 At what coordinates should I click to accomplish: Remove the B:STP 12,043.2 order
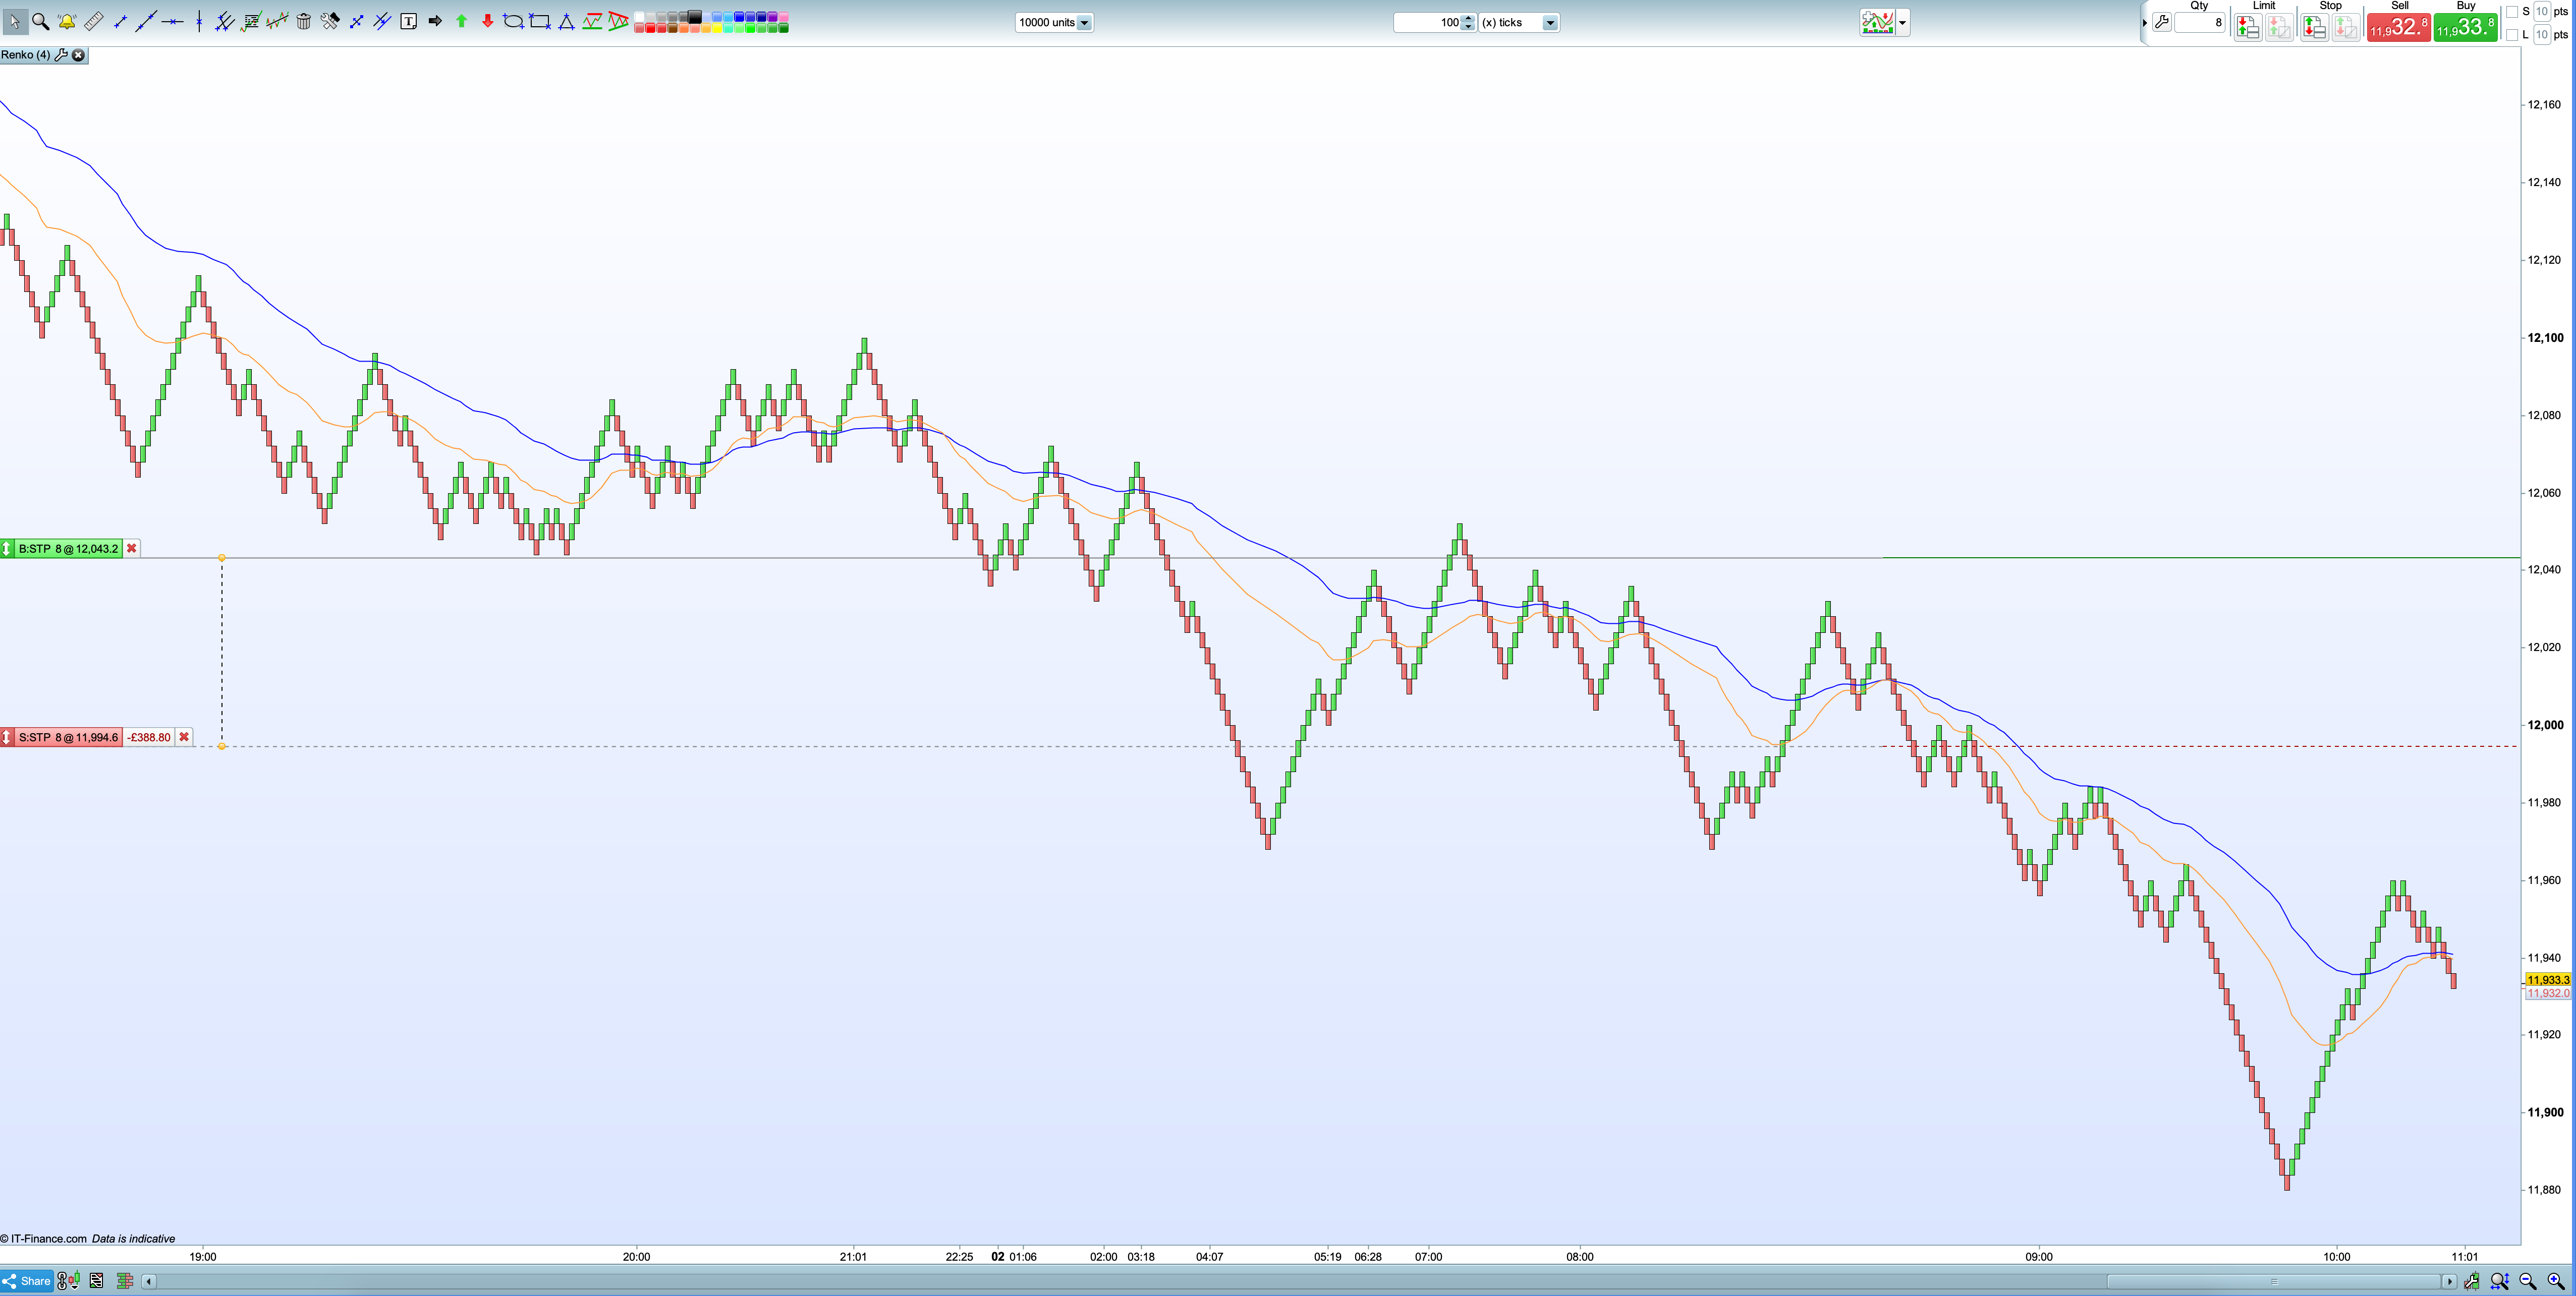tap(131, 549)
